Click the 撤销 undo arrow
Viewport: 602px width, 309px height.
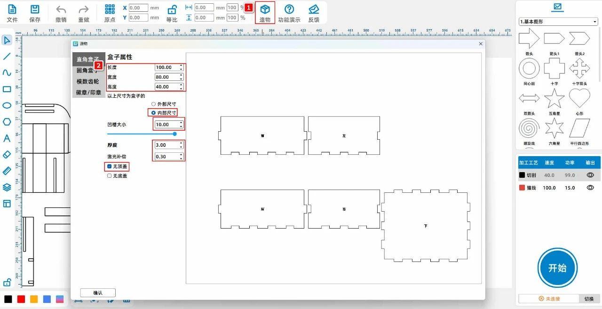tap(61, 9)
